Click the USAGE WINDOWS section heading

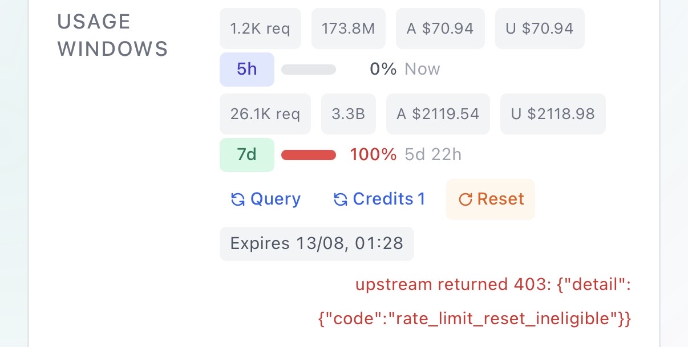[112, 35]
